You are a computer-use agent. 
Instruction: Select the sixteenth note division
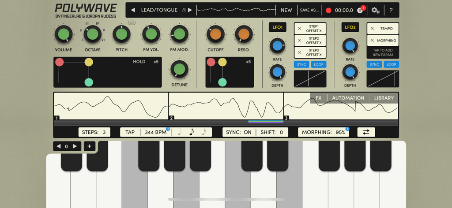tap(204, 132)
